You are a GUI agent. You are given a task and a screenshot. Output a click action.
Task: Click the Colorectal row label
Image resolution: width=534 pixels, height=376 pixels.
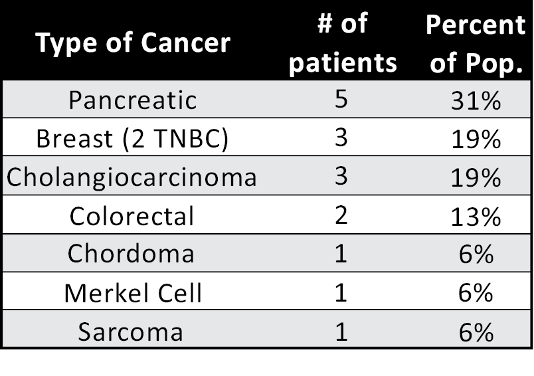pyautogui.click(x=133, y=216)
